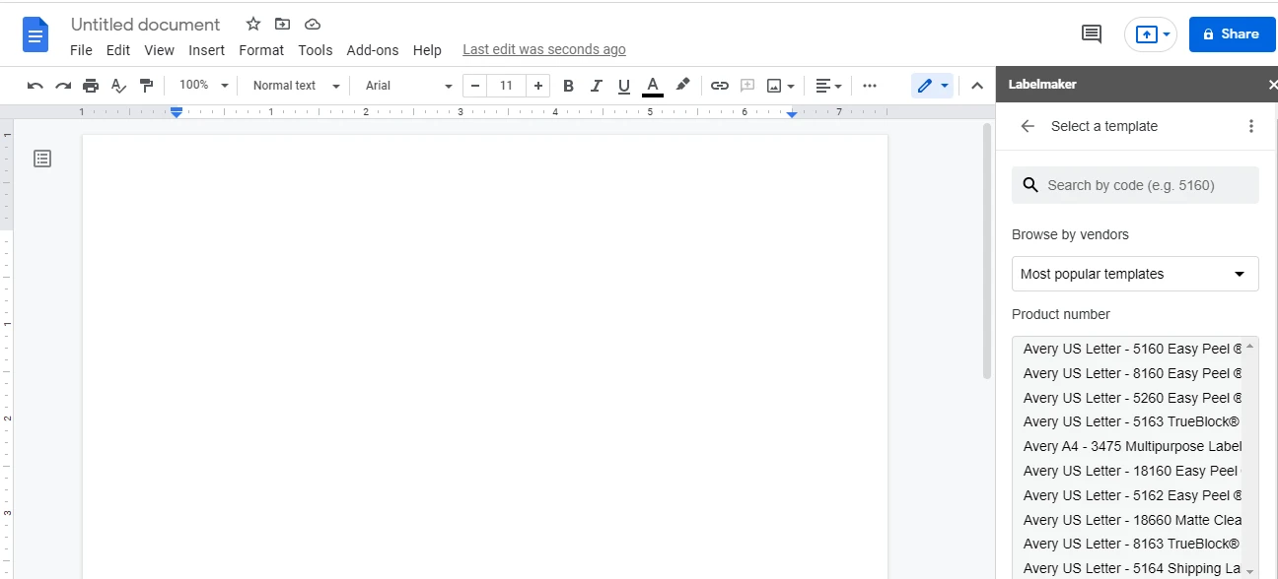
Task: Open the Add-ons menu
Action: coord(373,50)
